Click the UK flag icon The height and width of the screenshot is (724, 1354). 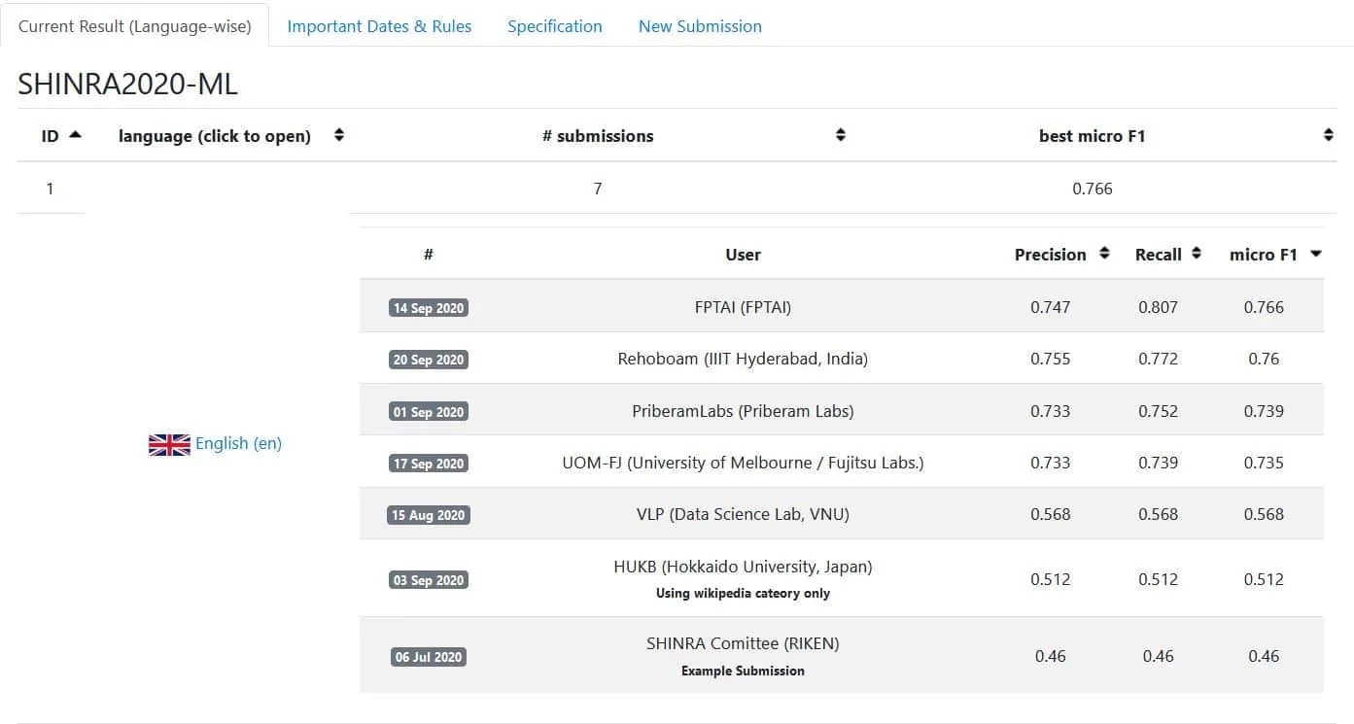[169, 444]
